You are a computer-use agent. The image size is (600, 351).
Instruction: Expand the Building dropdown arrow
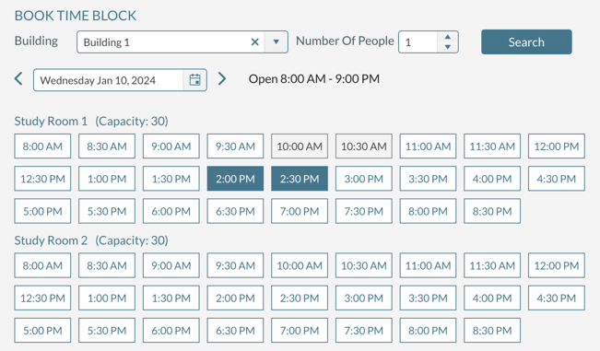276,42
